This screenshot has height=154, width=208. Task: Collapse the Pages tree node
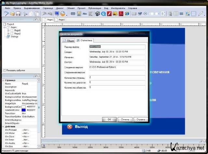pyautogui.click(x=5, y=27)
